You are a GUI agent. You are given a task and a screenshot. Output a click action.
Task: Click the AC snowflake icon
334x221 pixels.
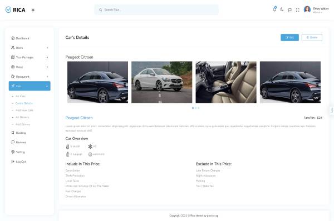coord(90,147)
